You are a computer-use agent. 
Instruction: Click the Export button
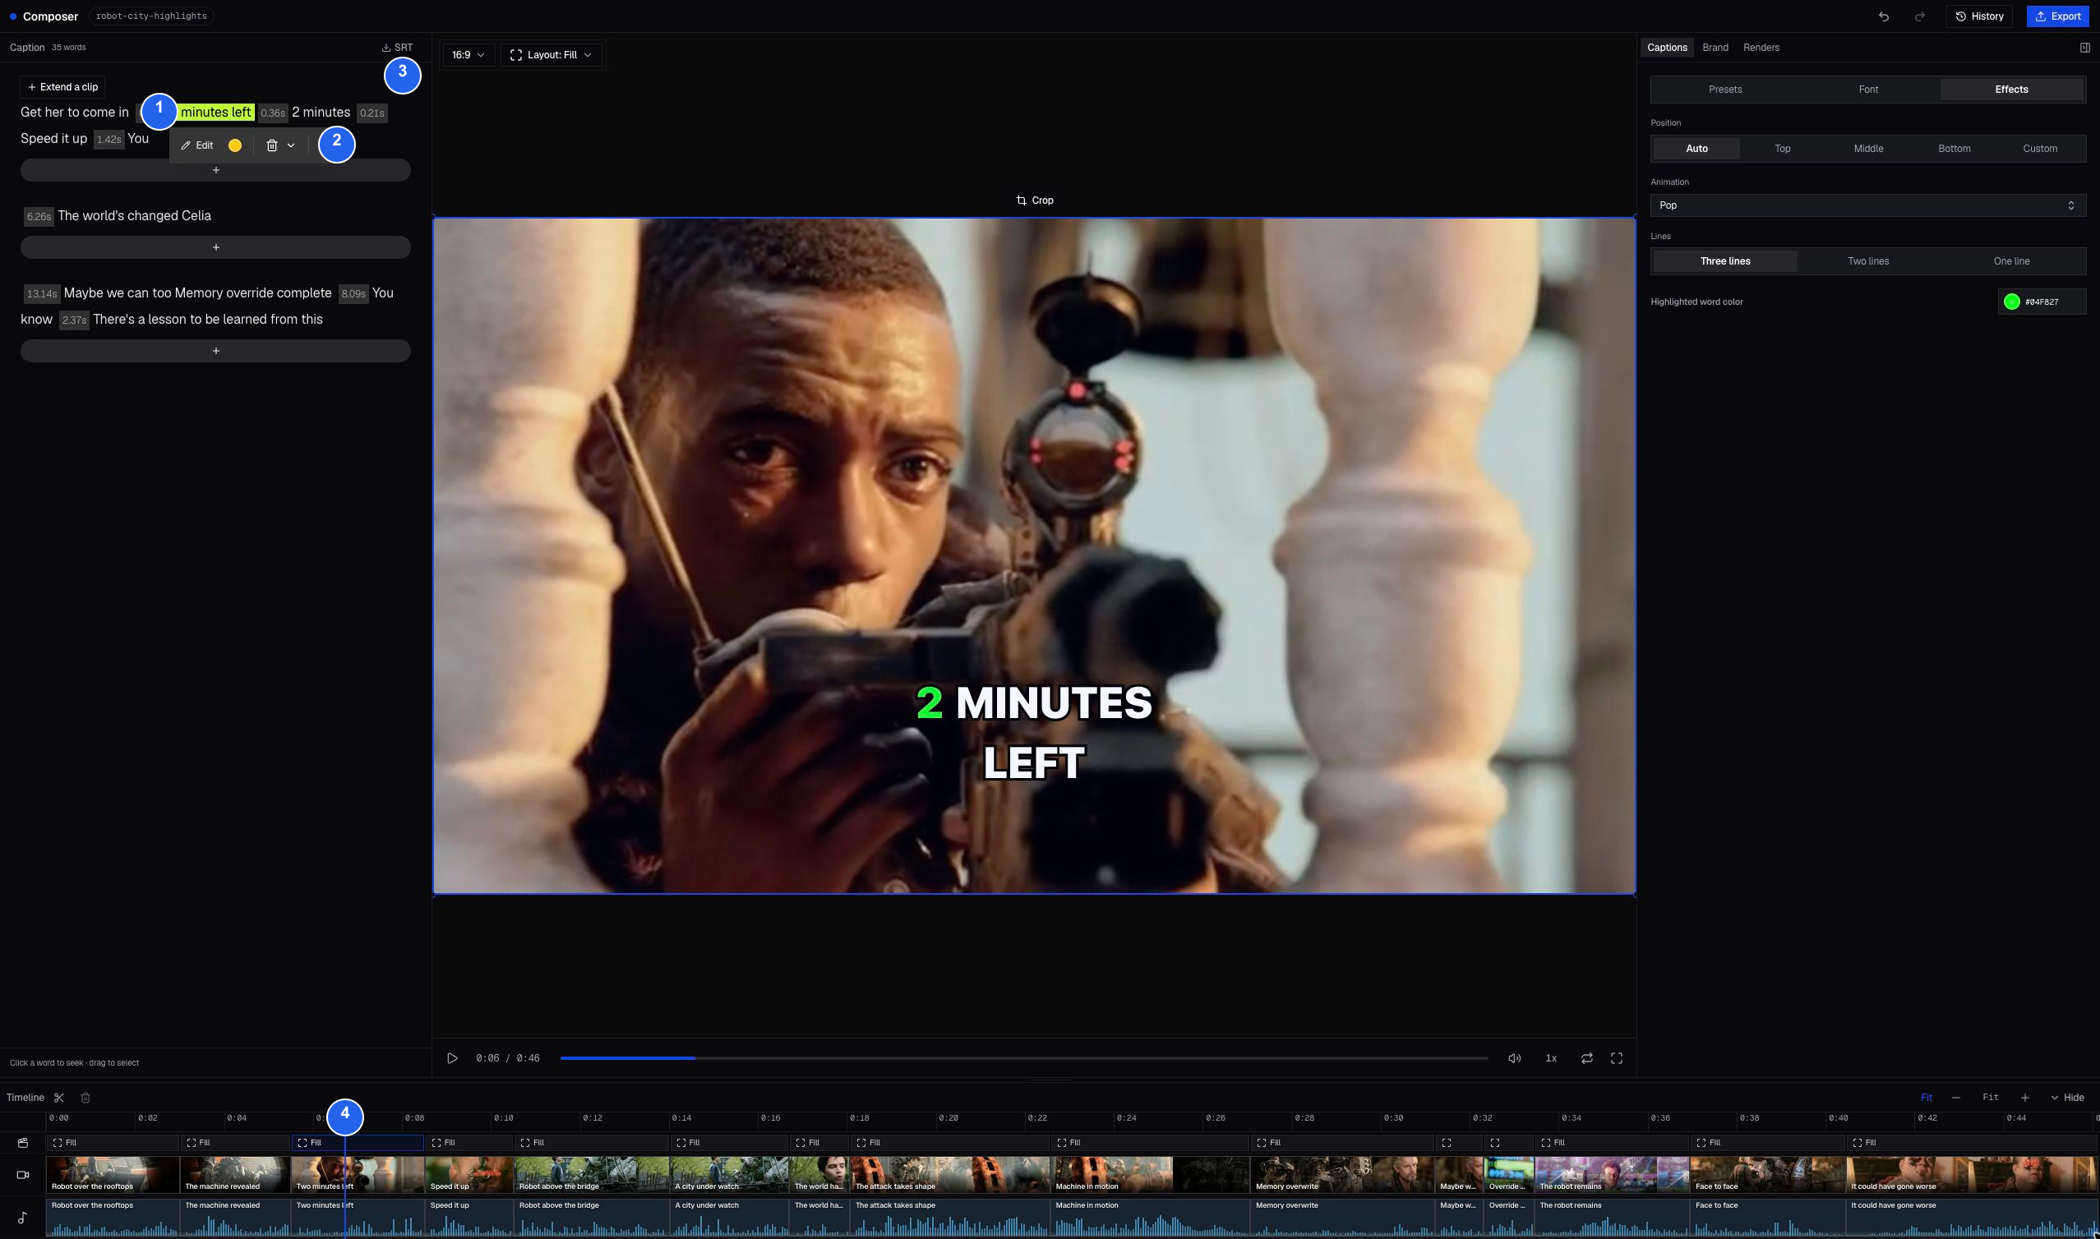pos(2057,16)
